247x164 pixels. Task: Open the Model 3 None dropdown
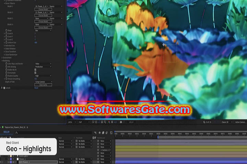coord(42,18)
